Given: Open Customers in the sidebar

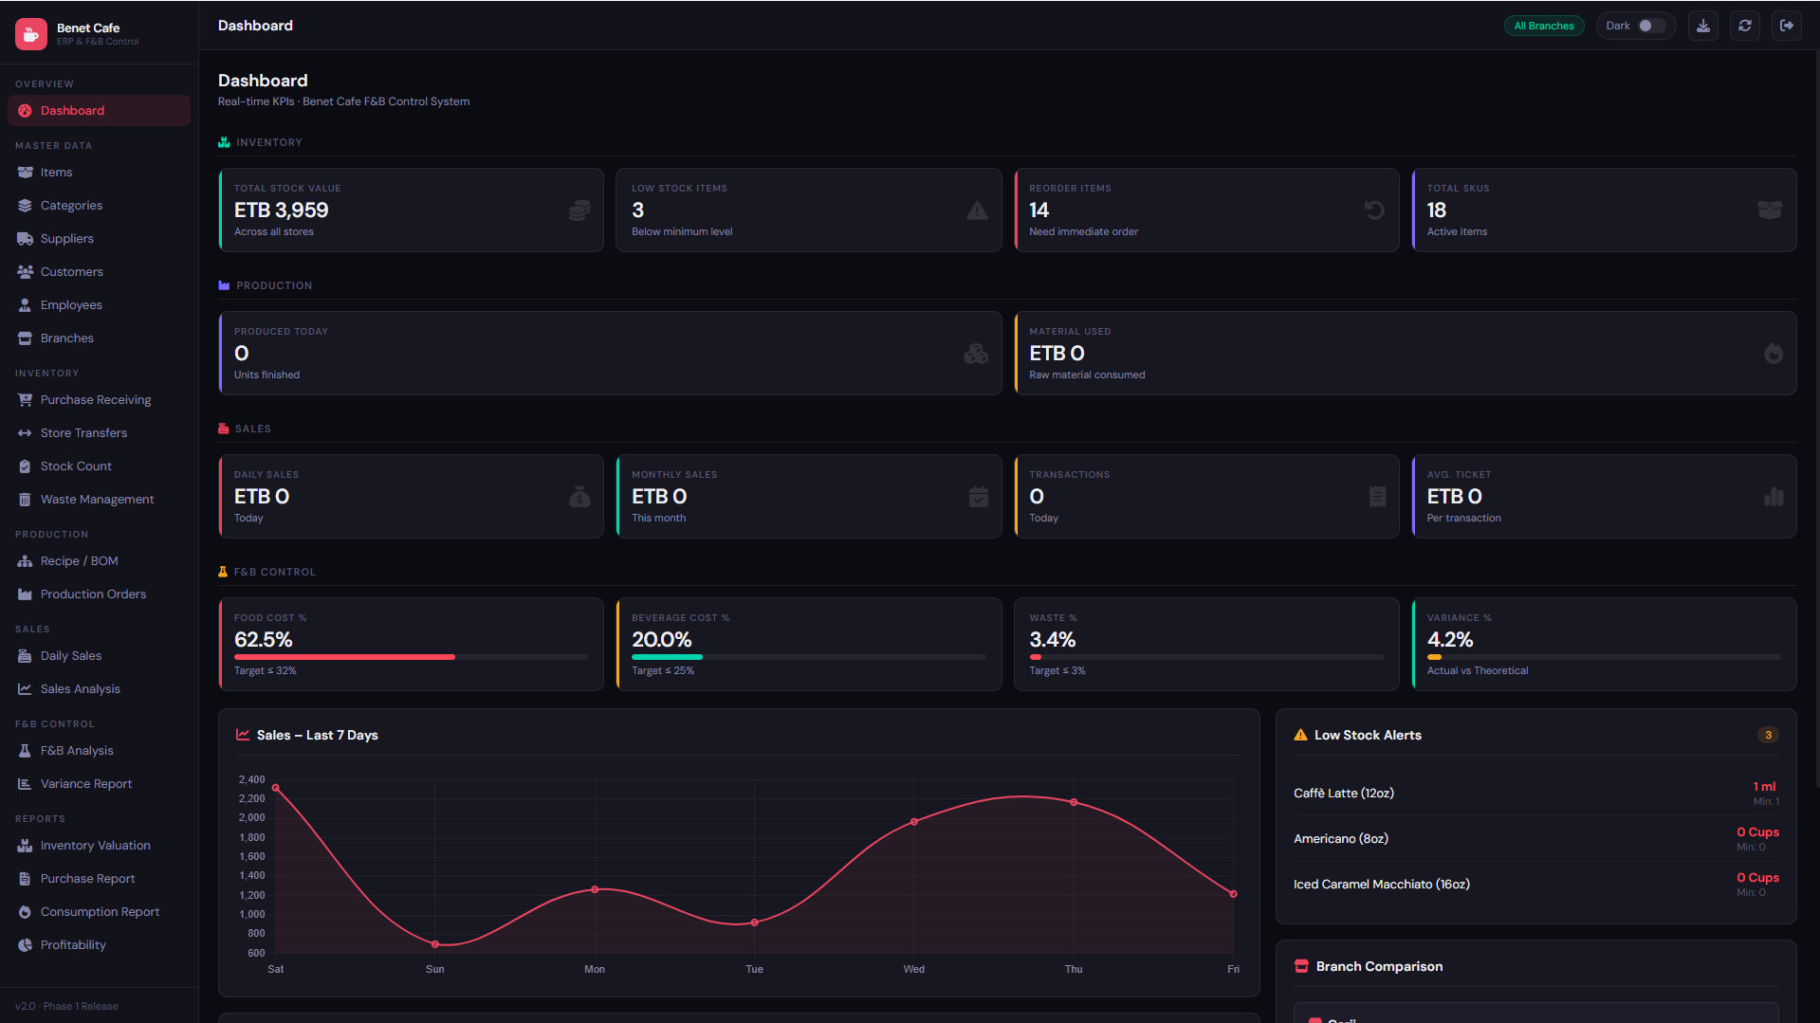Looking at the screenshot, I should (99, 272).
